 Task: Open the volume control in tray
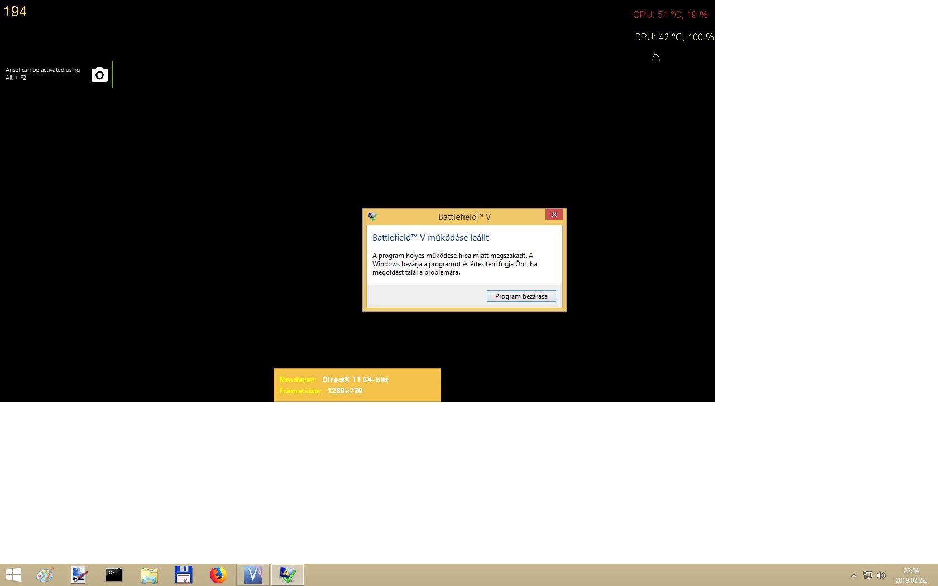tap(881, 575)
